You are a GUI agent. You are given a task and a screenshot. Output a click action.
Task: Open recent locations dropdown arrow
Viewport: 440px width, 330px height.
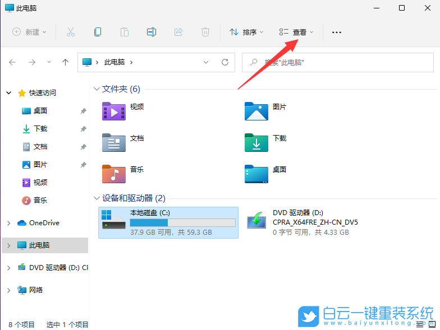[x=49, y=62]
